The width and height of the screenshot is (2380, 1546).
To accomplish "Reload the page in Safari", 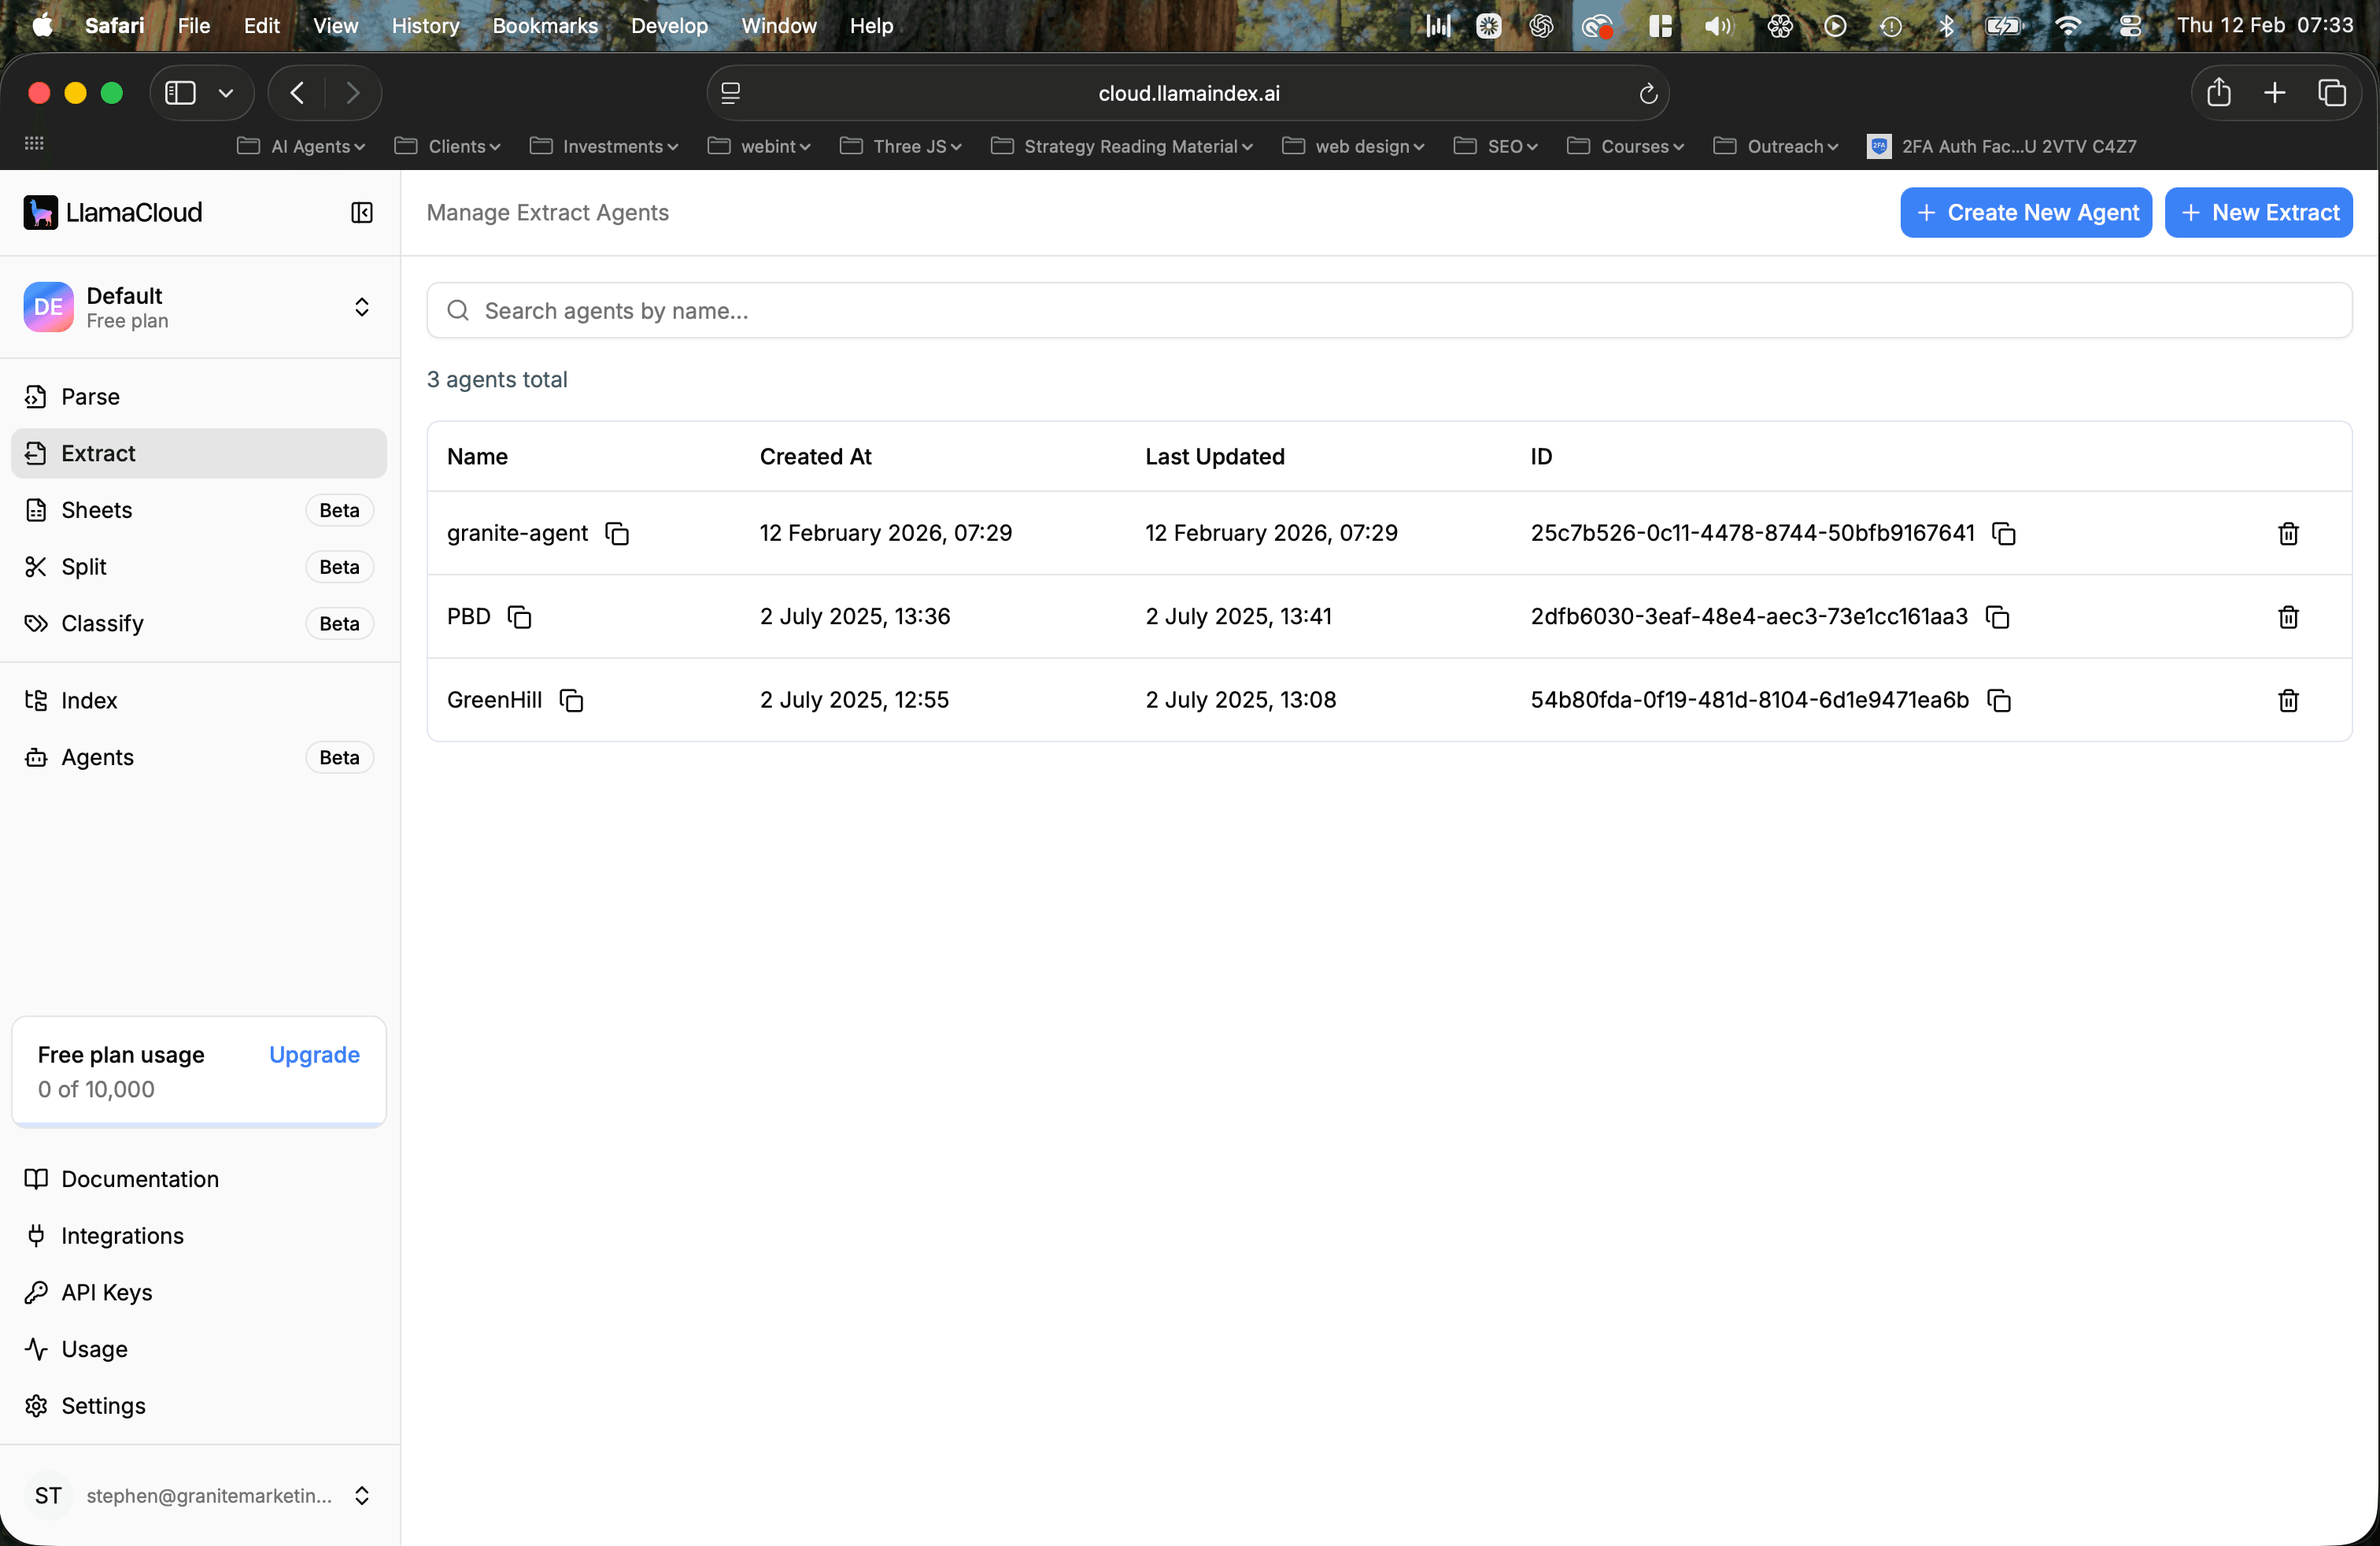I will click(x=1648, y=94).
